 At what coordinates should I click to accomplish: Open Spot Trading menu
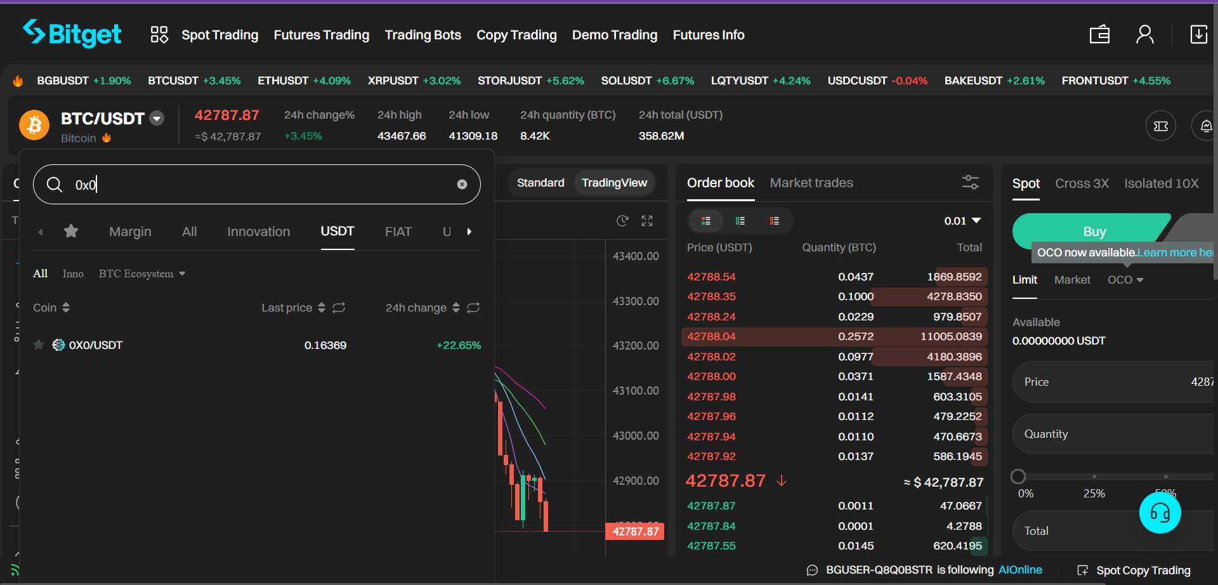(x=220, y=35)
